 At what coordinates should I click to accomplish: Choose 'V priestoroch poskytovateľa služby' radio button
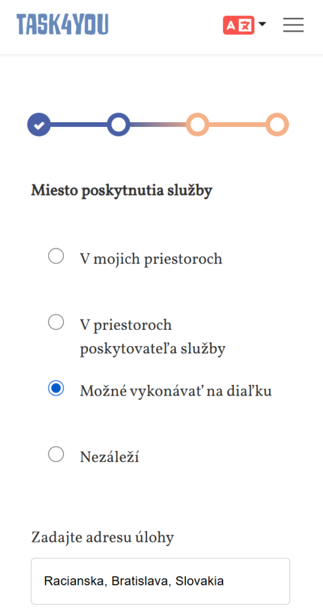[56, 323]
